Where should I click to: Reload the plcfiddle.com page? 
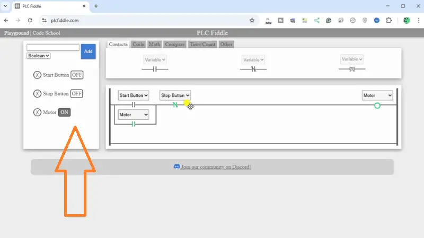[30, 20]
